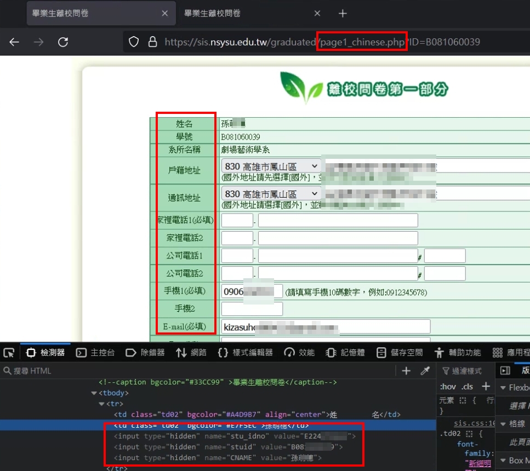Viewport: 530px width, 471px height.
Task: Open 通訊地址 district dropdown
Action: click(271, 194)
